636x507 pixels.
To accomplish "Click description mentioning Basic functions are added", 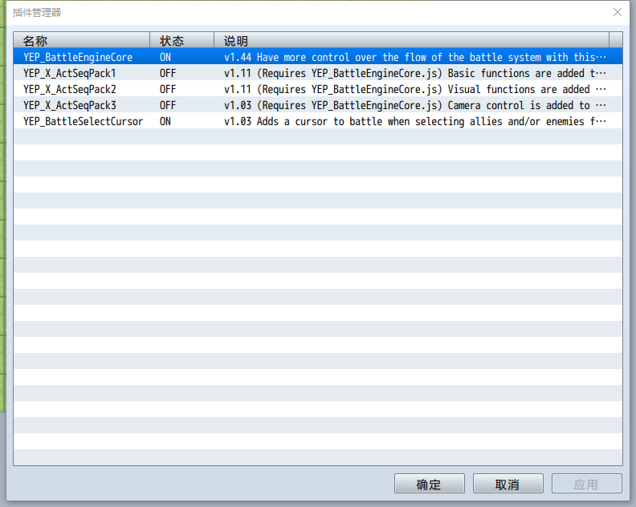I will point(415,73).
